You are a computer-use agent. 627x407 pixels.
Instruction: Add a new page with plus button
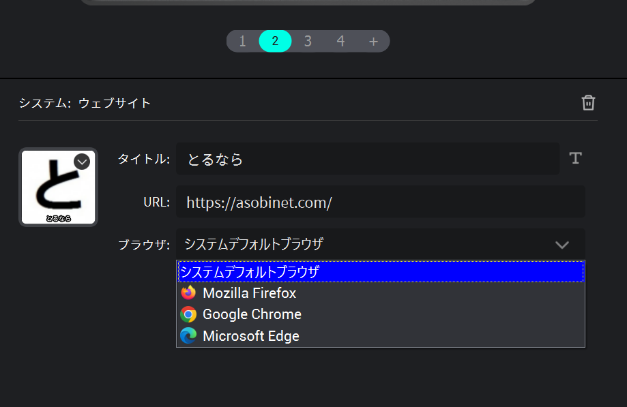pos(373,41)
